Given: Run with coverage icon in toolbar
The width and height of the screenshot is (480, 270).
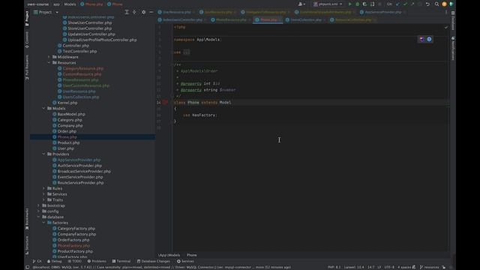Looking at the screenshot, I should [x=364, y=4].
